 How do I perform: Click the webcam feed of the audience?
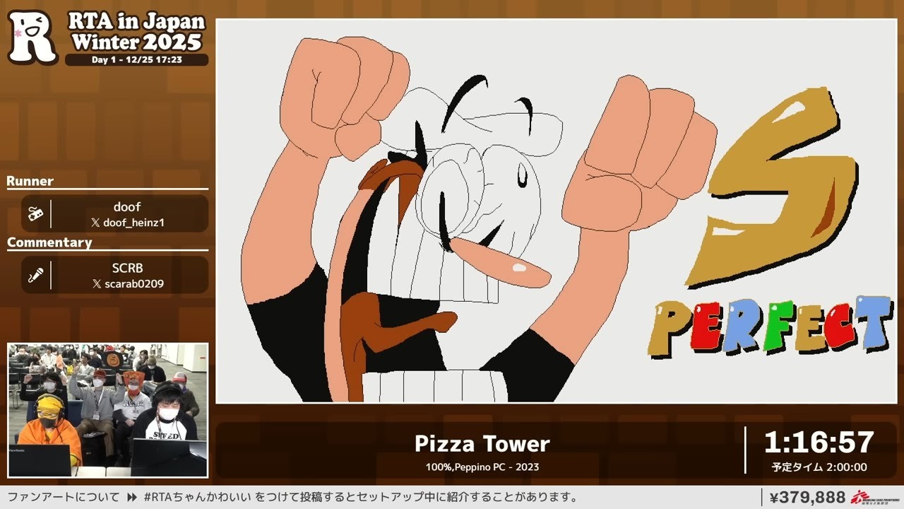(108, 411)
